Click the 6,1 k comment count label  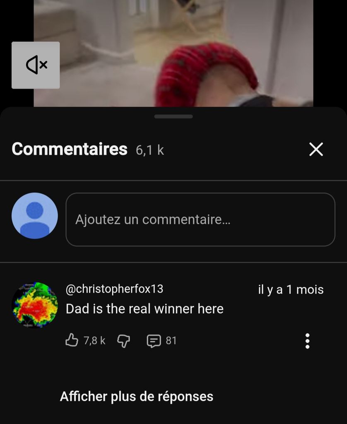(150, 150)
